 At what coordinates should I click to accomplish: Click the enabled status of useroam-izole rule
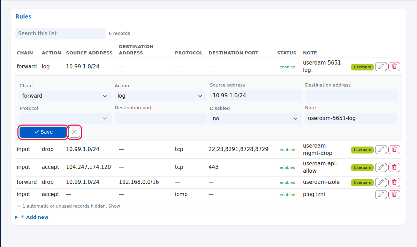pyautogui.click(x=287, y=182)
